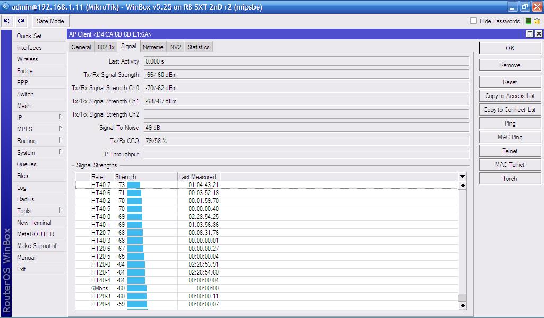The height and width of the screenshot is (318, 544).
Task: Expand the Tools submenu
Action: [x=61, y=210]
